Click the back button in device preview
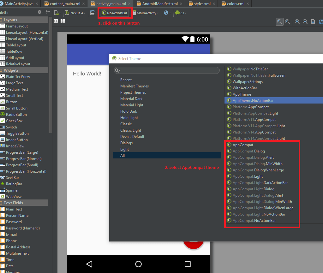The width and height of the screenshot is (323, 273). pos(89,264)
